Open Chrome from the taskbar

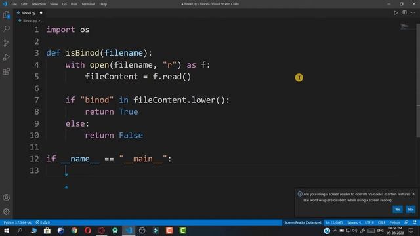(x=74, y=231)
